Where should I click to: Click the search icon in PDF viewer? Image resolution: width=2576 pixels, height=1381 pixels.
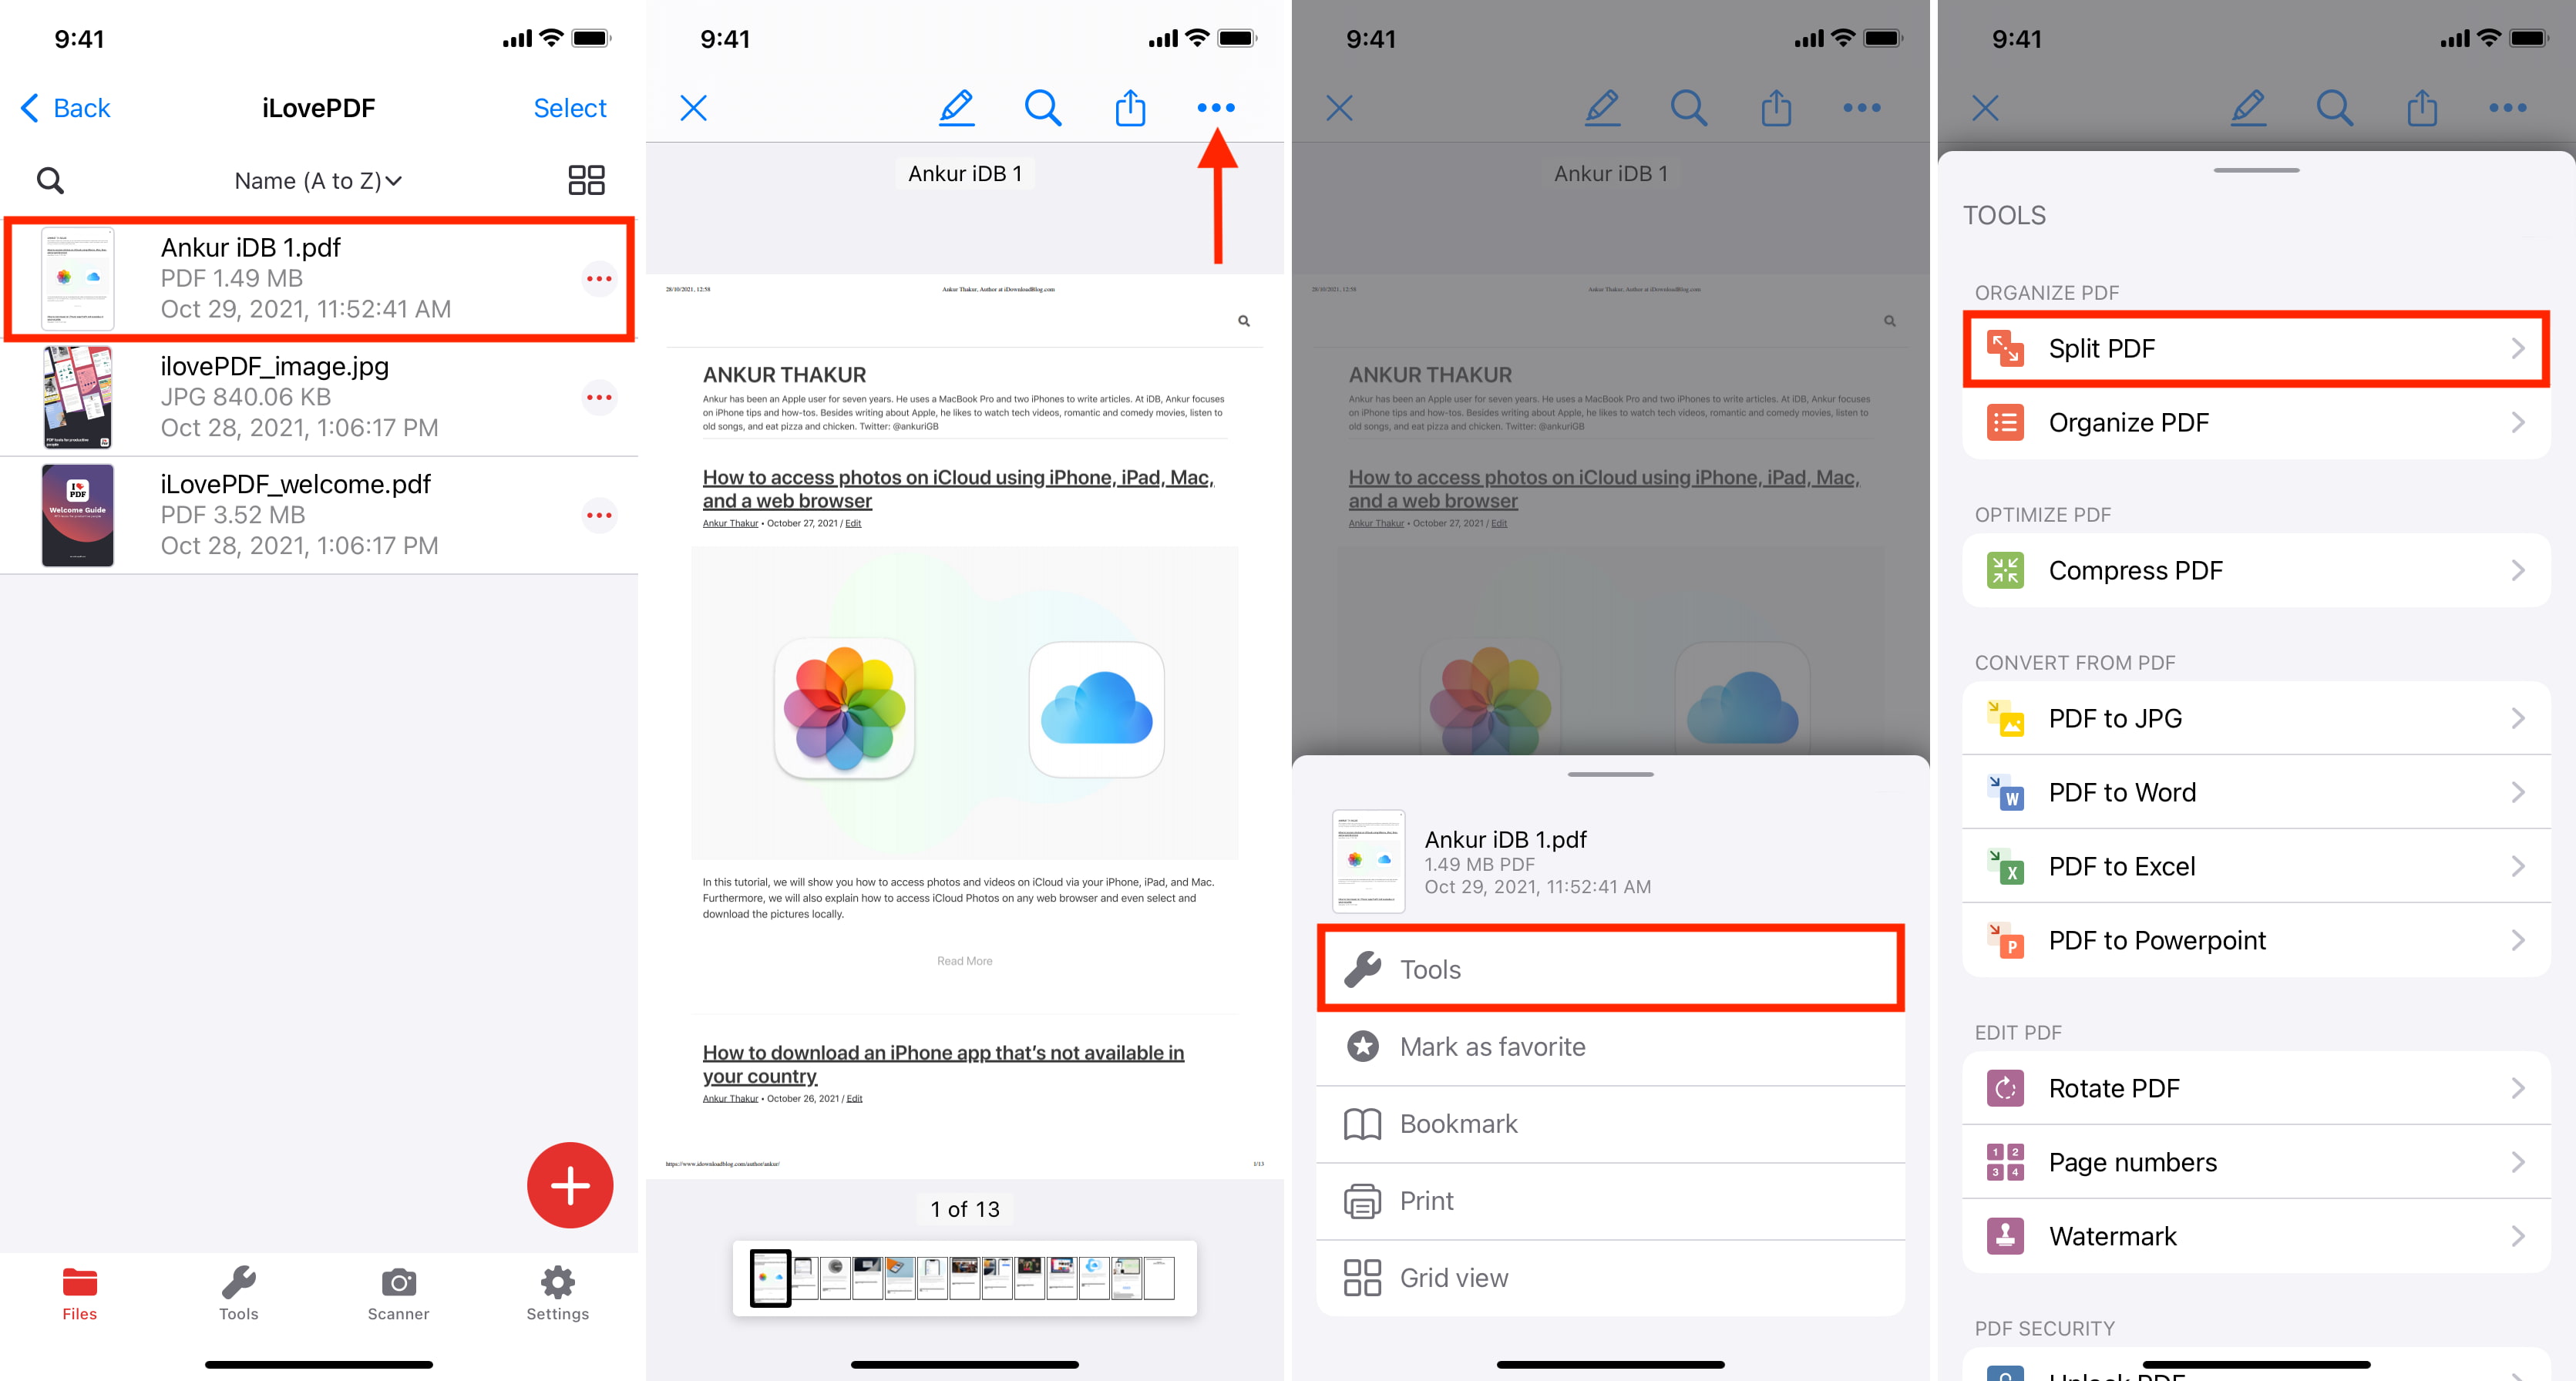coord(1043,106)
